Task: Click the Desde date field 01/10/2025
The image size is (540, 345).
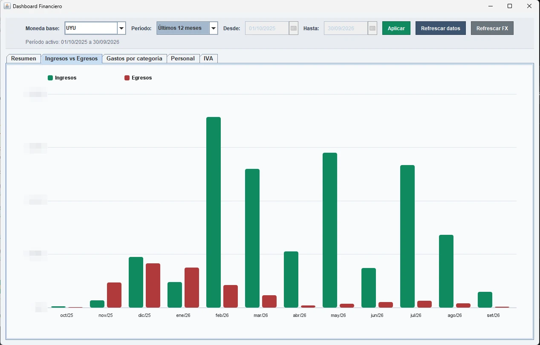Action: pyautogui.click(x=267, y=28)
